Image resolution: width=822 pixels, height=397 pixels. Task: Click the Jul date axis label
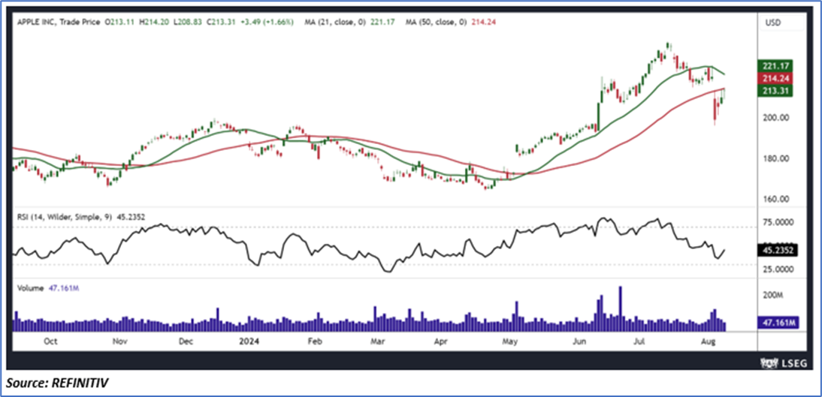pyautogui.click(x=639, y=341)
